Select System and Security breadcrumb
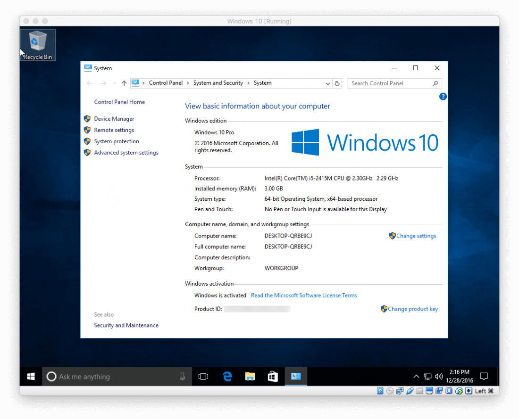 pos(218,83)
